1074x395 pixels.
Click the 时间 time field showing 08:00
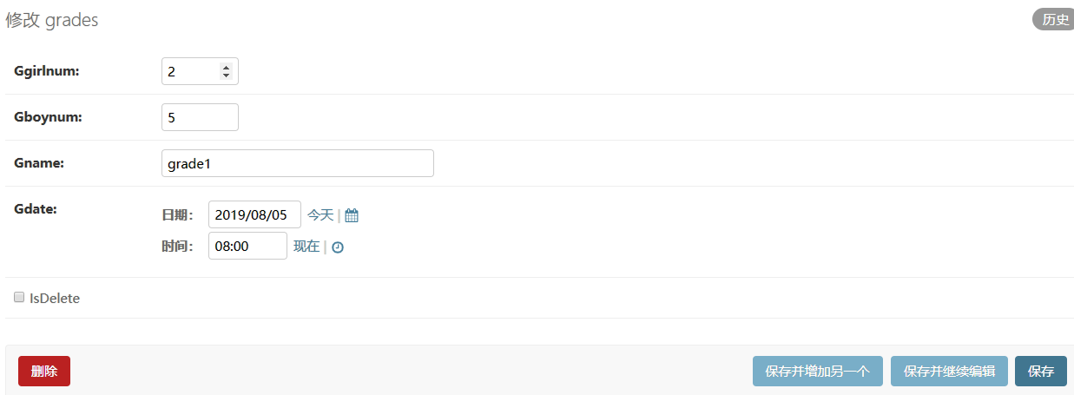point(247,246)
